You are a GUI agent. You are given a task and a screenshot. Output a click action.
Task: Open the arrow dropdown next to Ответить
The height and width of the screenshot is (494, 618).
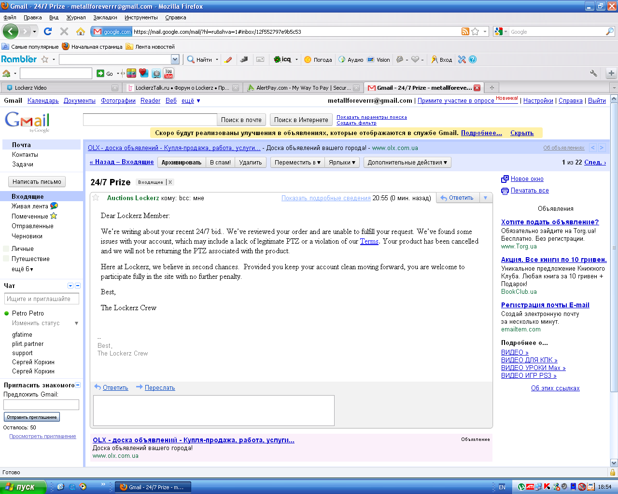486,198
